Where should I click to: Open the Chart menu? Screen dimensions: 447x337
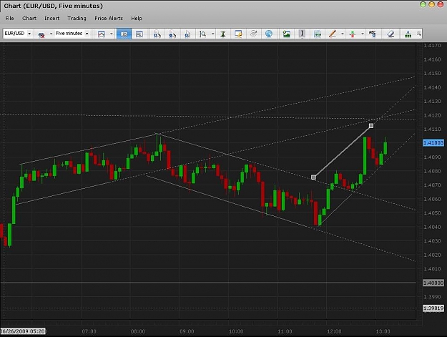click(29, 19)
